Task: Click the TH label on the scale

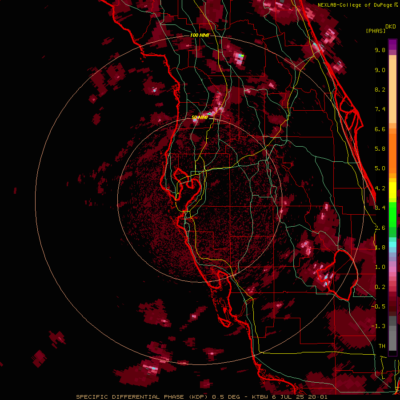Action: tap(382, 346)
